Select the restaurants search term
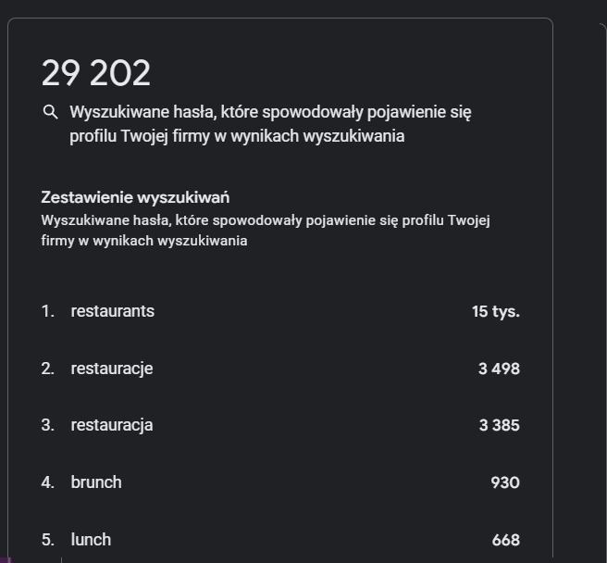The image size is (607, 563). (112, 311)
